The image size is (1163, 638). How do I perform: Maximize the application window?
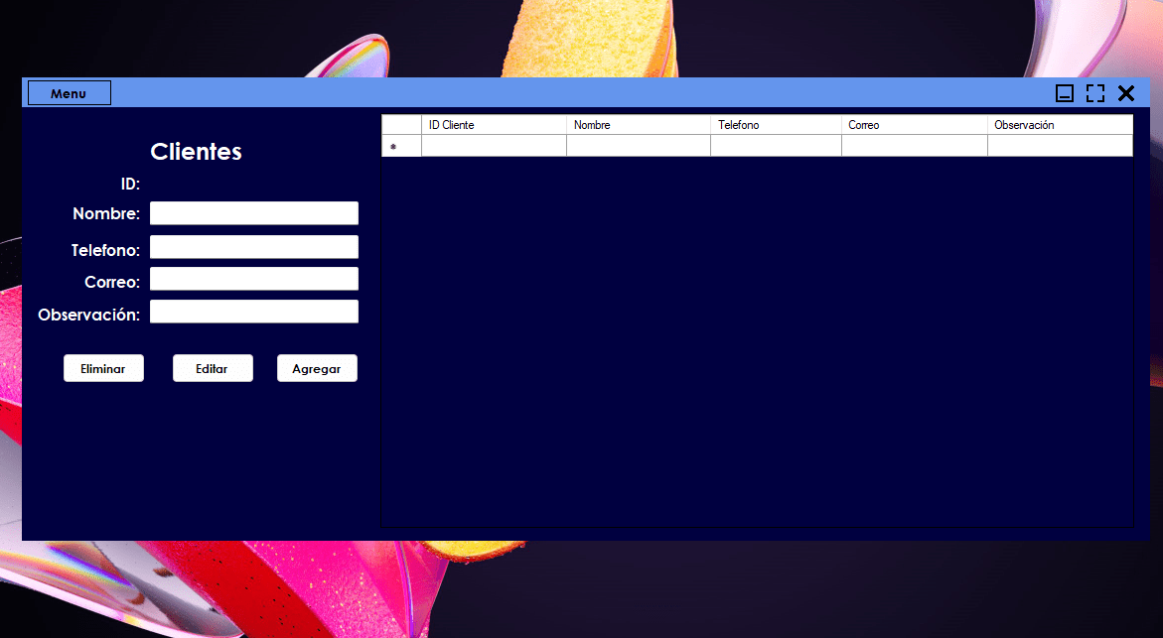tap(1095, 93)
